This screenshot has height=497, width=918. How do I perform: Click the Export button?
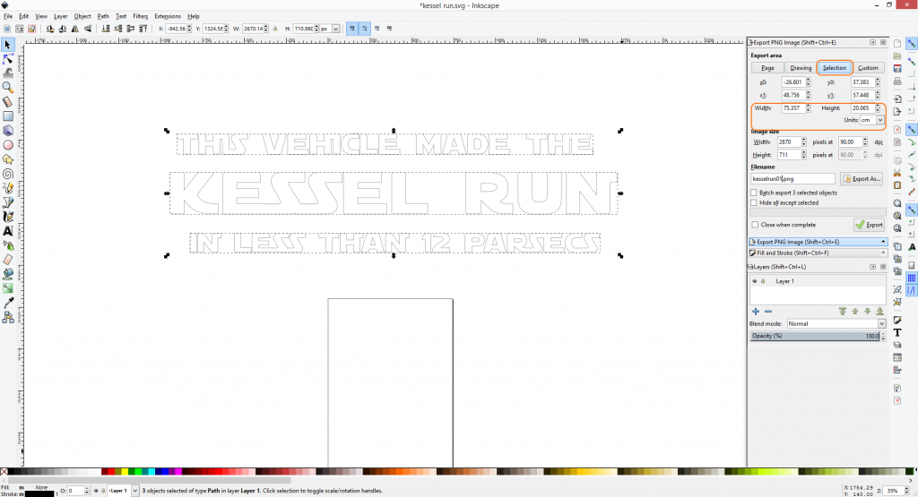869,225
